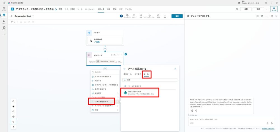280x132 pixels.
Task: Click the zoom in icon on canvas
Action: 13,101
